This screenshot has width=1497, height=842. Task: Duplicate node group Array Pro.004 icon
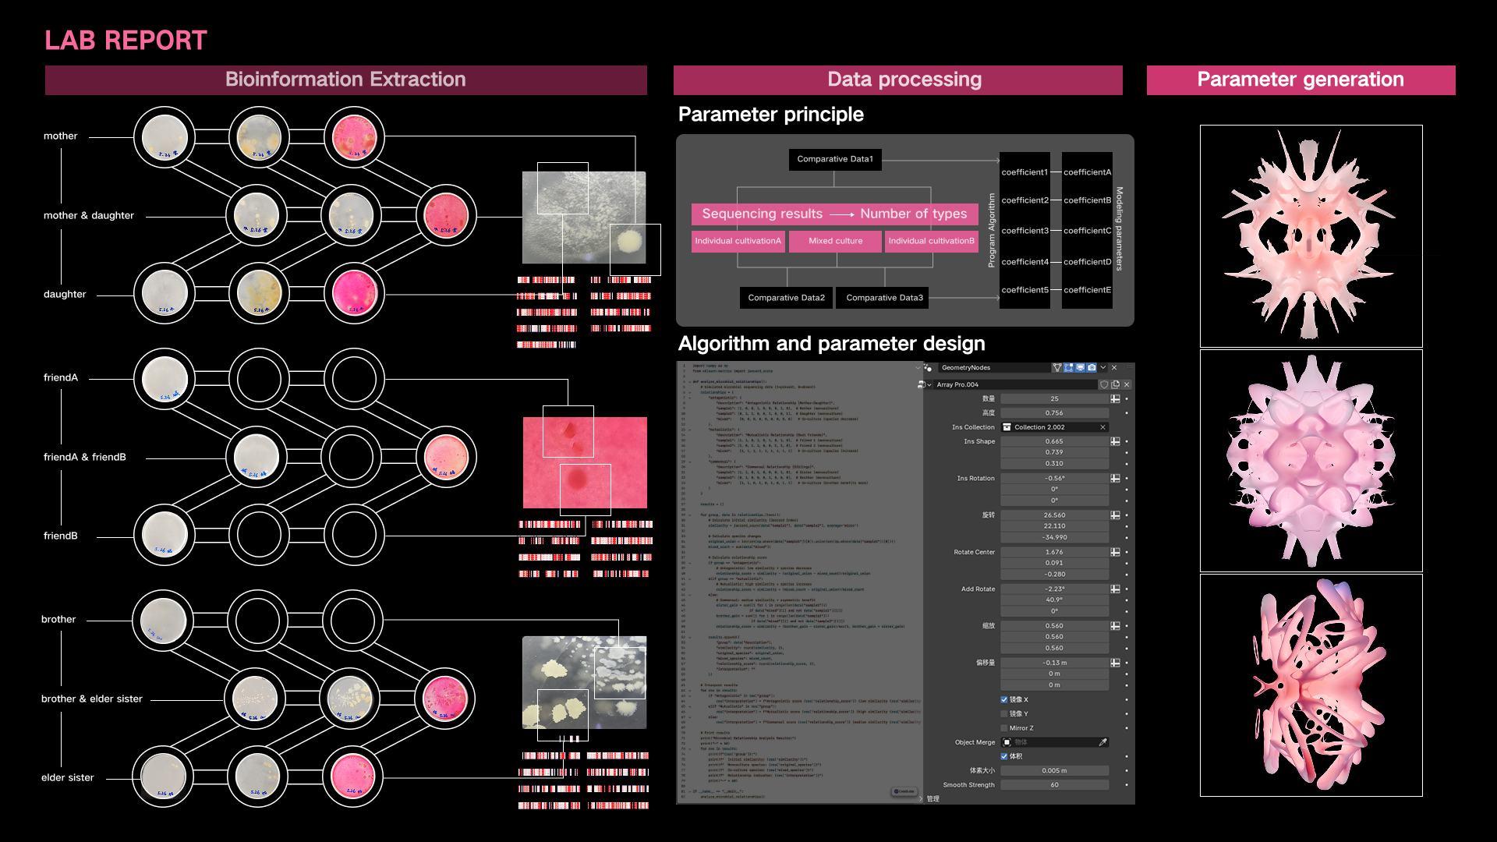tap(1116, 384)
